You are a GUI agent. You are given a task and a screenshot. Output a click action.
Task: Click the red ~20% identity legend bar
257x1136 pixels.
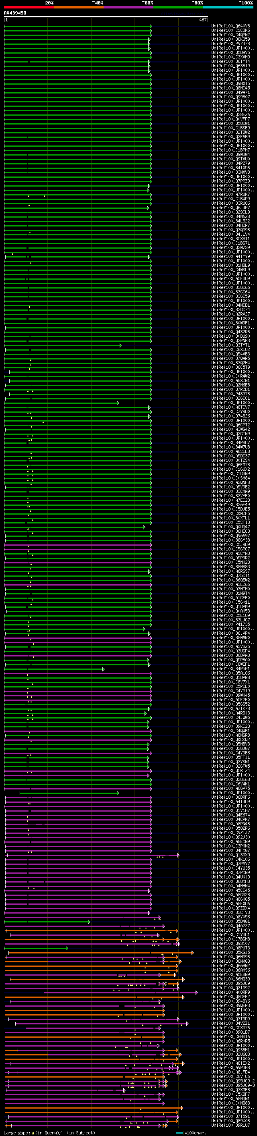(29, 8)
